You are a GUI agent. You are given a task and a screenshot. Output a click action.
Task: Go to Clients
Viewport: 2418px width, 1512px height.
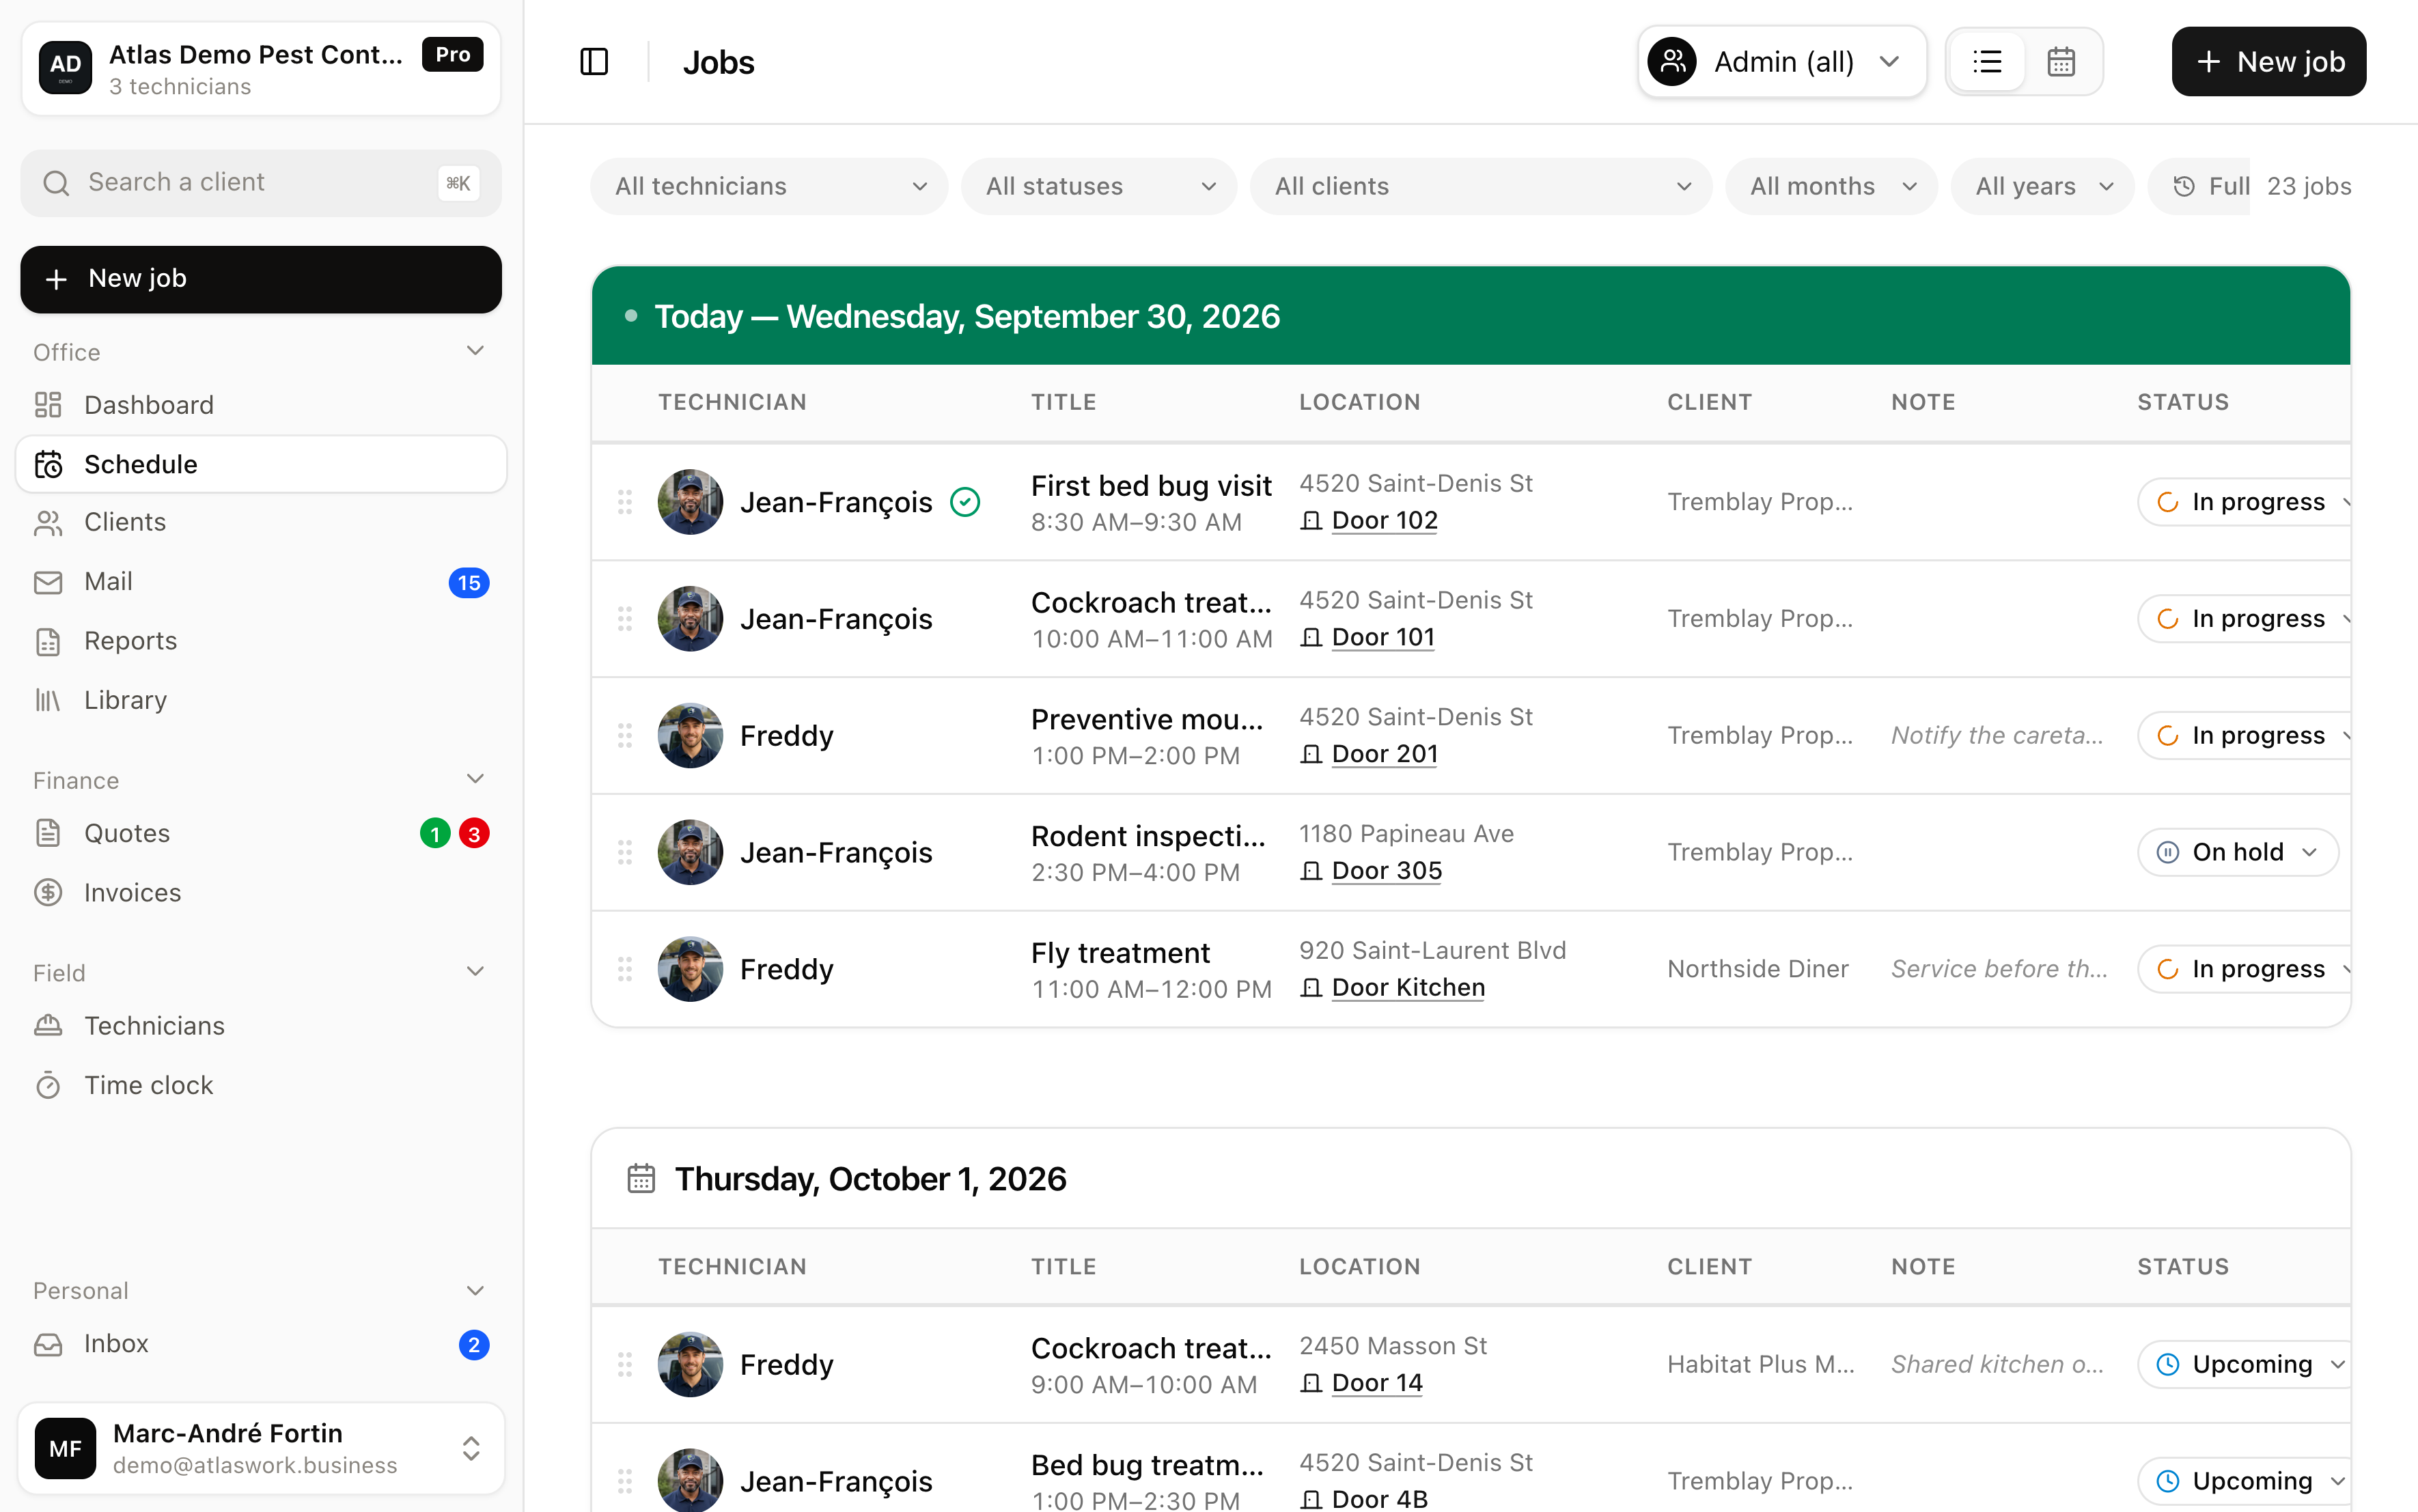(261, 522)
